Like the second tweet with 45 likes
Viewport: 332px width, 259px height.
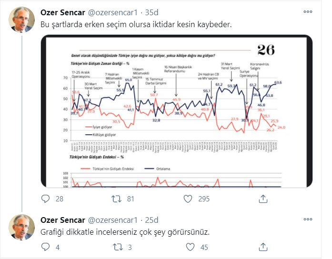click(x=190, y=247)
